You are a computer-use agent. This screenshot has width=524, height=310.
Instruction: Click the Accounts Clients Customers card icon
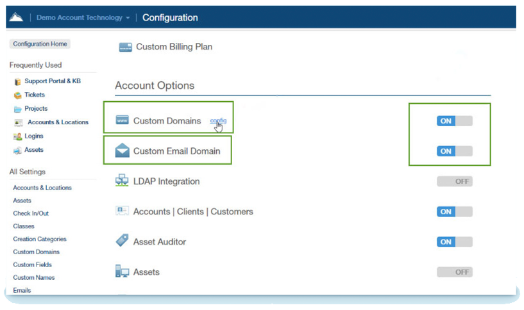point(122,211)
